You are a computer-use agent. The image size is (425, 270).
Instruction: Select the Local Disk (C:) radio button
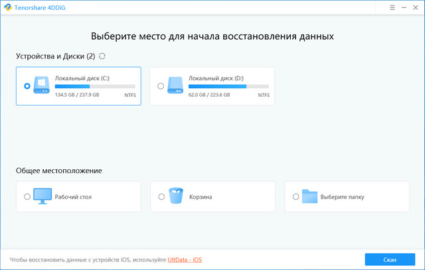(27, 86)
